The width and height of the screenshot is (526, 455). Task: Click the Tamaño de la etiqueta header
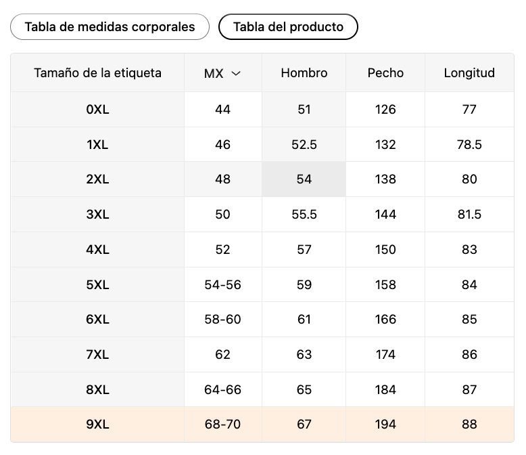coord(97,73)
